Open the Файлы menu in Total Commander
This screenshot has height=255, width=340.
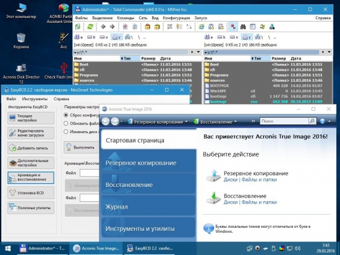pyautogui.click(x=82, y=18)
